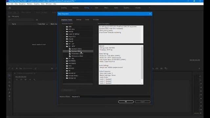The height and width of the screenshot is (118, 210).
Task: Show workspace overflow menu chevrons
Action: (x=150, y=8)
